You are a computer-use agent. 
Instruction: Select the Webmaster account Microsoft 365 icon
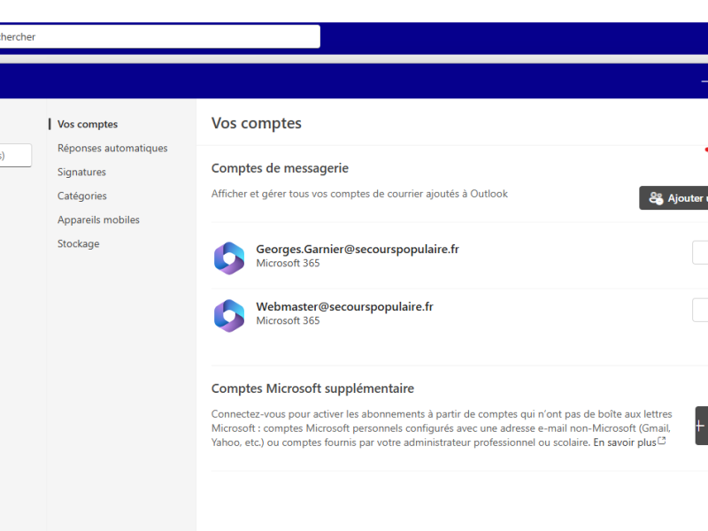click(x=229, y=316)
